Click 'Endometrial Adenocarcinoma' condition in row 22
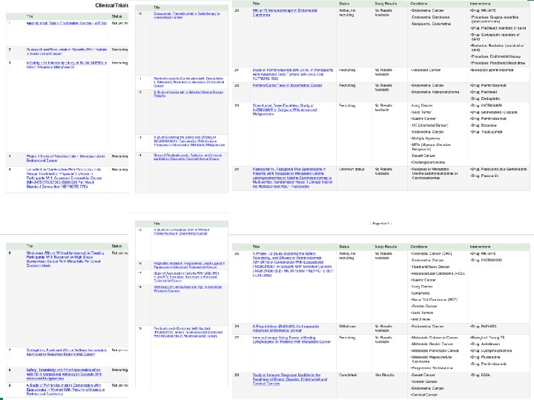 click(435, 92)
